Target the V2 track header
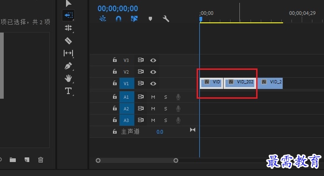This screenshot has width=324, height=176. [x=126, y=72]
